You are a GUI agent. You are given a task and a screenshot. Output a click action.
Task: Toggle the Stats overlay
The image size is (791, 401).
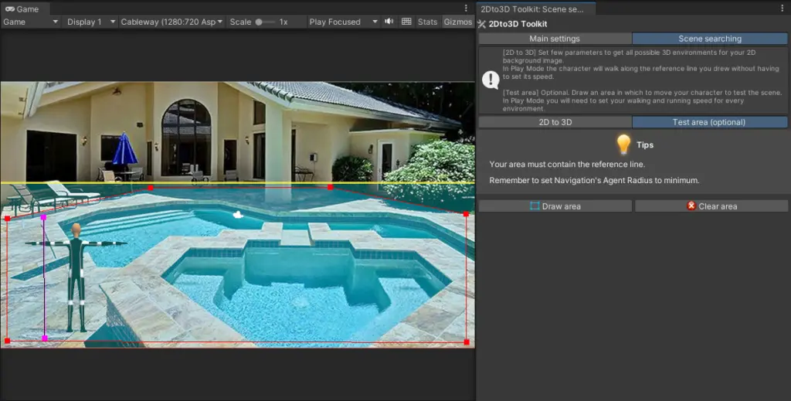coord(427,22)
